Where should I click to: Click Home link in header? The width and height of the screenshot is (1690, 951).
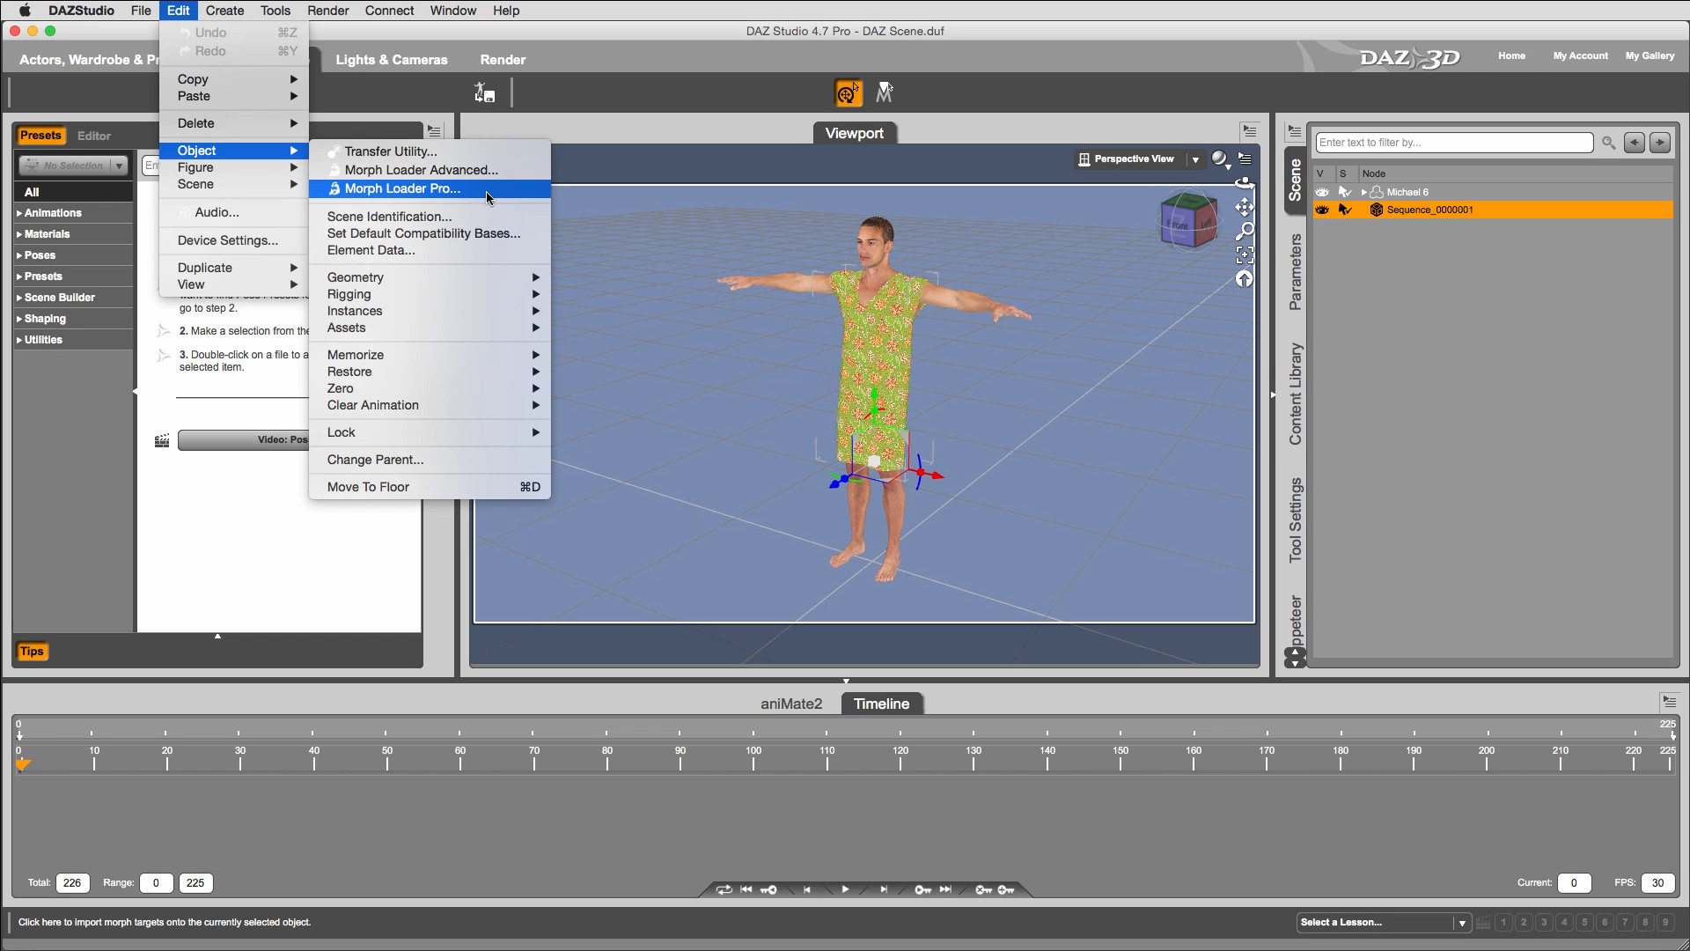1511,55
